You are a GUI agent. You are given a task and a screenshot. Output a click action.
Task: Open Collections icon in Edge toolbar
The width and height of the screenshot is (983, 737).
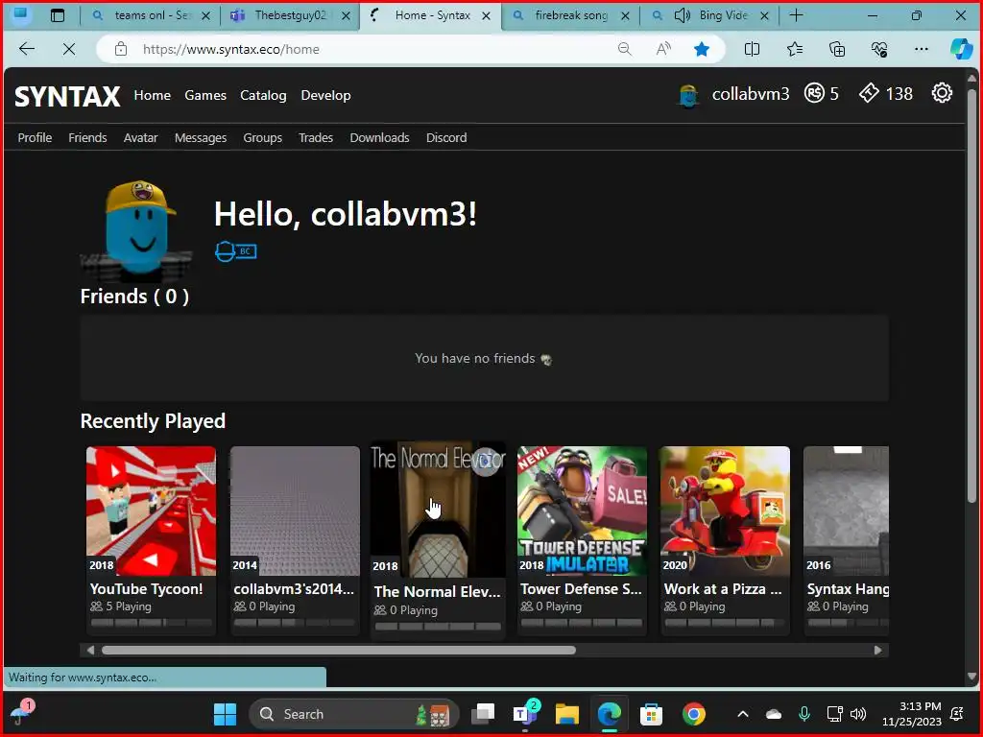coord(837,49)
